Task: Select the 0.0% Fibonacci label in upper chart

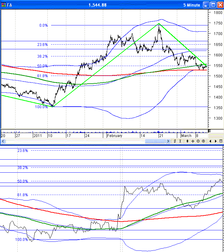Action: pyautogui.click(x=44, y=25)
